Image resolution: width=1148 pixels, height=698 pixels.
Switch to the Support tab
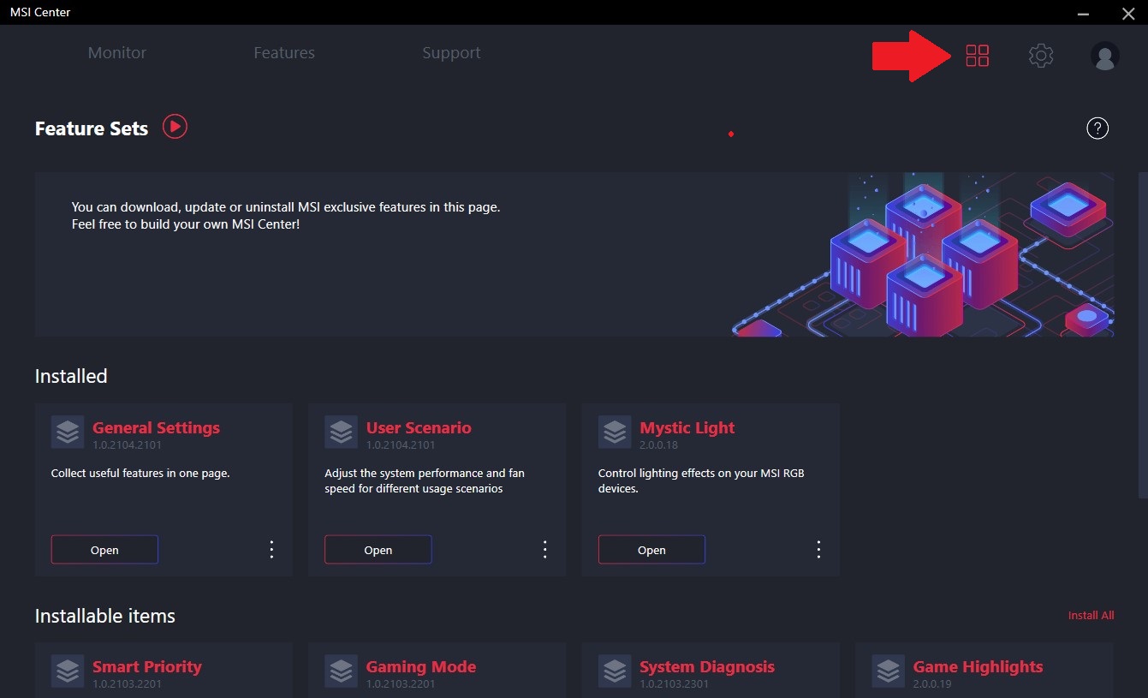(x=451, y=53)
